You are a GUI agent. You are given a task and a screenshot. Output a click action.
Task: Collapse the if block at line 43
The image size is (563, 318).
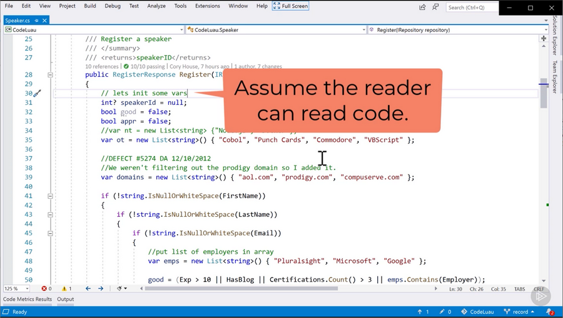click(x=50, y=215)
